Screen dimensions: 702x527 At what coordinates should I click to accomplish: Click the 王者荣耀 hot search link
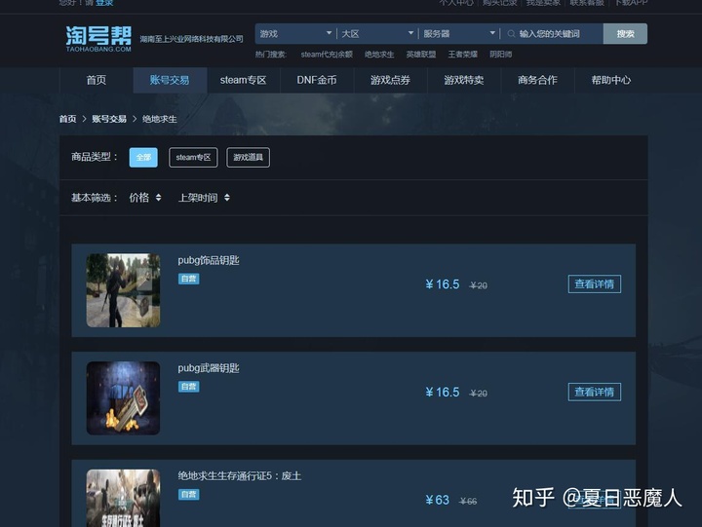click(x=463, y=55)
